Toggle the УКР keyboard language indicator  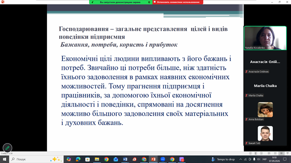(264, 159)
